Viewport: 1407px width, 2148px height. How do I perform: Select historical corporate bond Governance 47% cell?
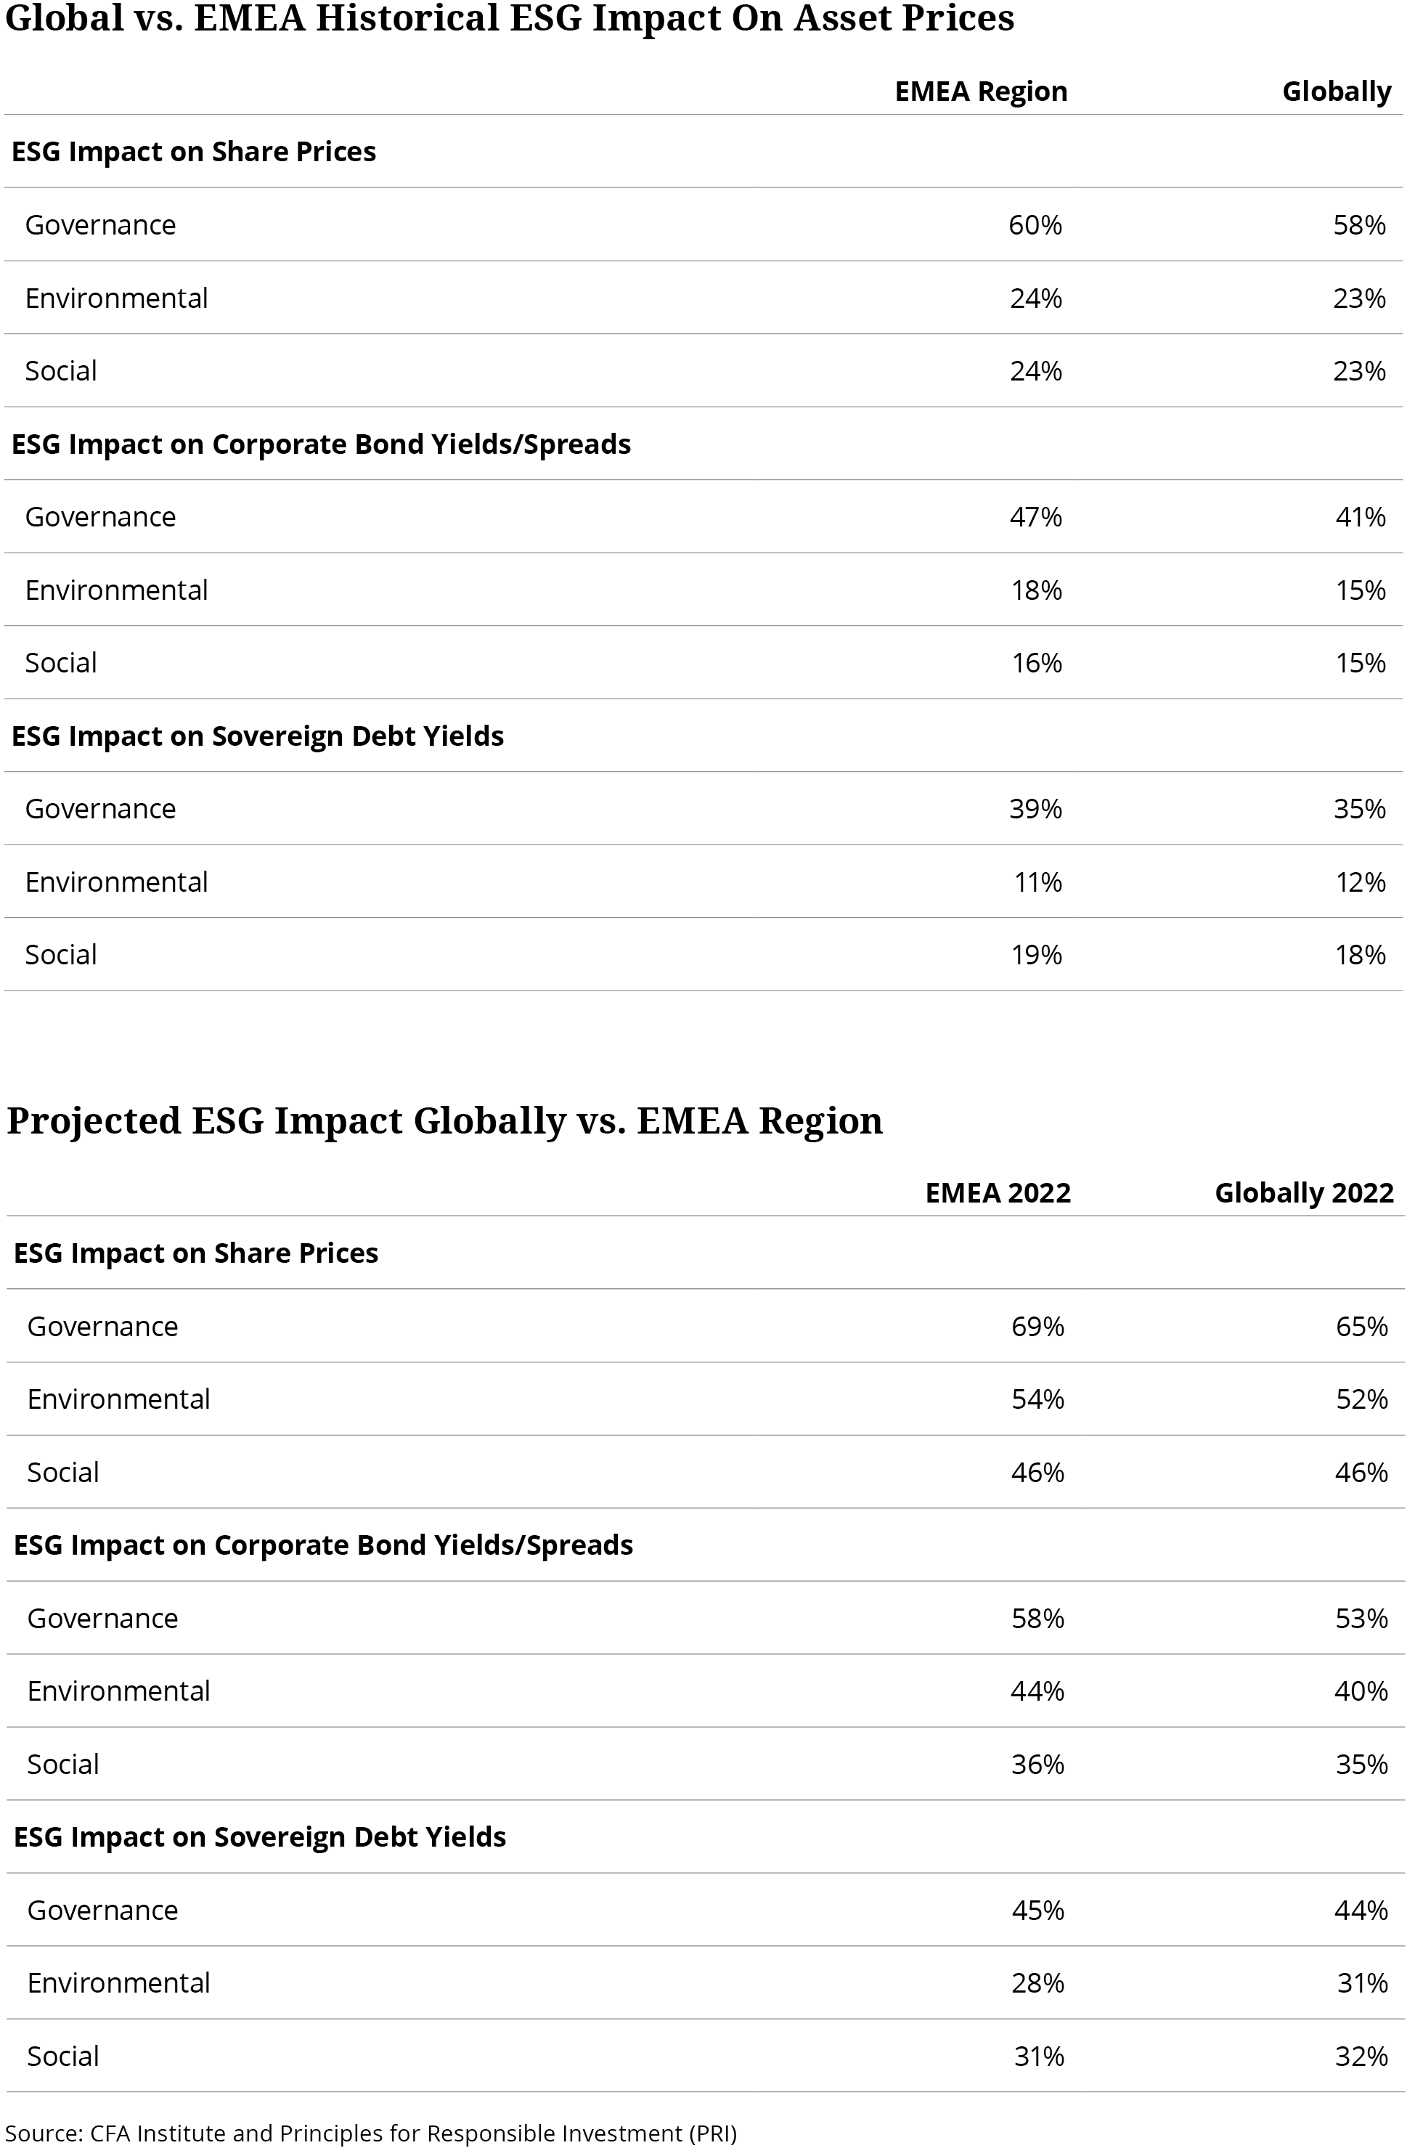1035,517
